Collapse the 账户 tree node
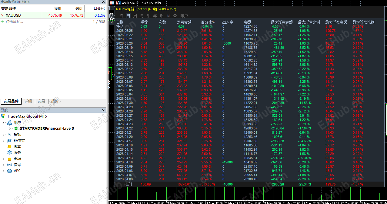The width and height of the screenshot is (387, 204). coord(4,122)
